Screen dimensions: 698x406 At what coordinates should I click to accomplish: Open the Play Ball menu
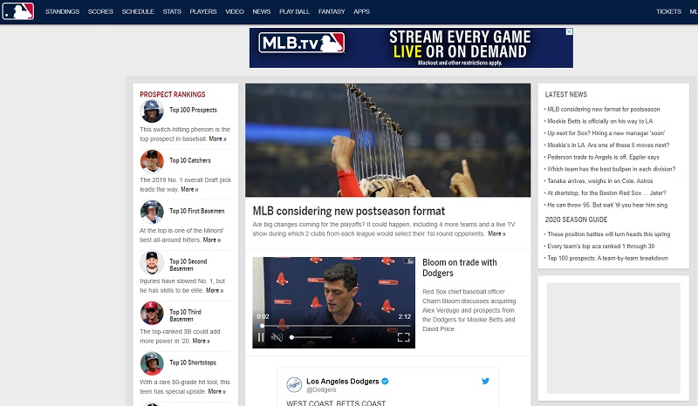[x=294, y=11]
